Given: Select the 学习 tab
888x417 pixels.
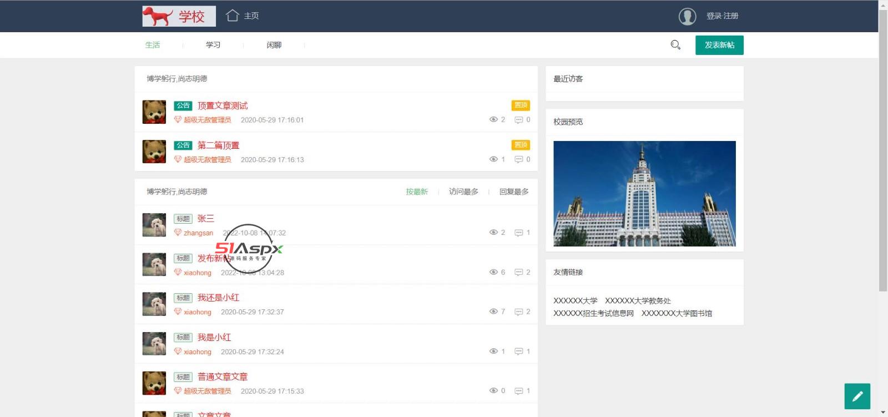Looking at the screenshot, I should 213,45.
